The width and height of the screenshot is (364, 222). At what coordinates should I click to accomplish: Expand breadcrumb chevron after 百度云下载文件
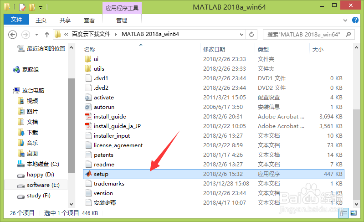point(116,34)
